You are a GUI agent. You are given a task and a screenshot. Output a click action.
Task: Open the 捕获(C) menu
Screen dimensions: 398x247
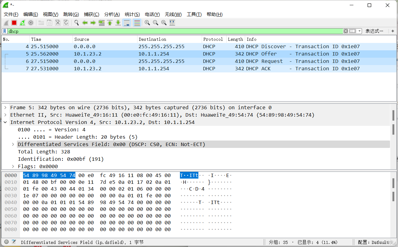coord(92,14)
